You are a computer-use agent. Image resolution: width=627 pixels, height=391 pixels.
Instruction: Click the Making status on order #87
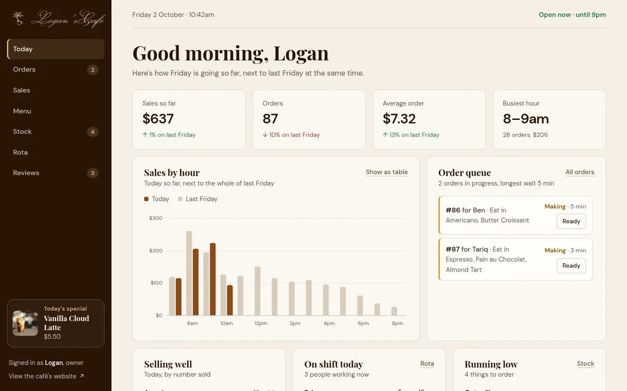555,250
